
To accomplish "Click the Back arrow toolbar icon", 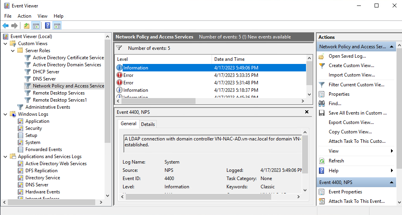I will pos(5,26).
